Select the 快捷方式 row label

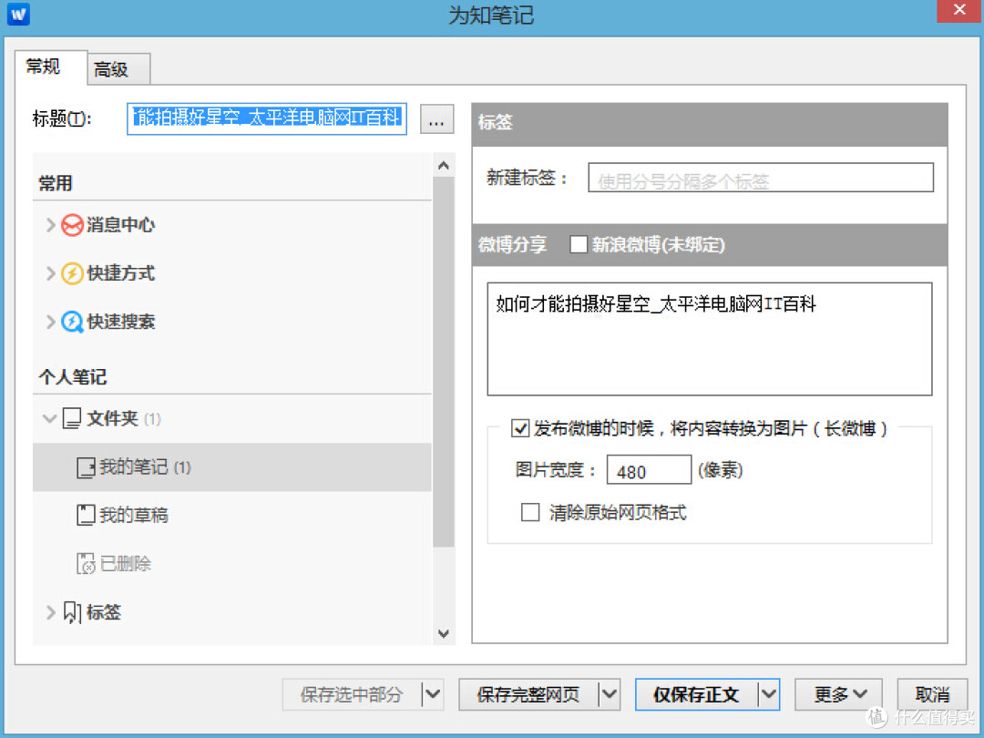[x=120, y=273]
